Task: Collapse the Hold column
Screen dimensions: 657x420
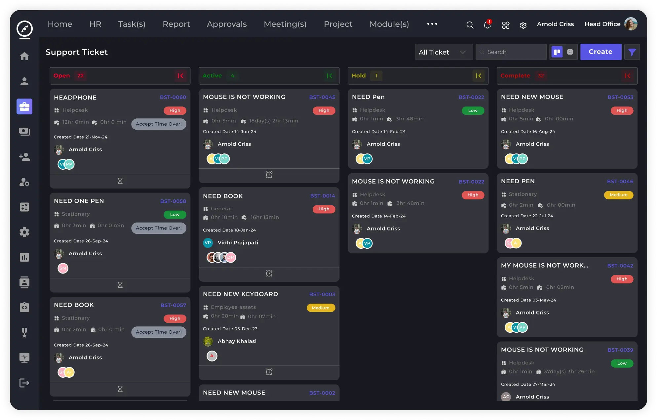Action: (478, 76)
